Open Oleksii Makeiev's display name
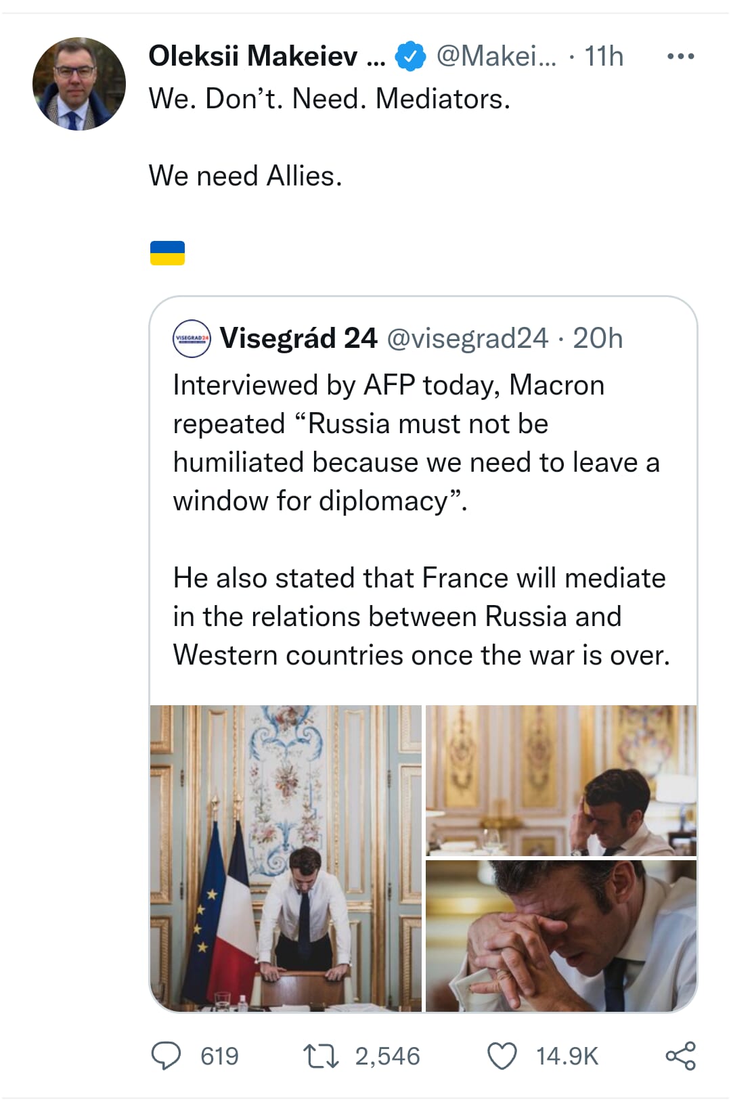Screen dimensions: 731x1114 pos(264,57)
